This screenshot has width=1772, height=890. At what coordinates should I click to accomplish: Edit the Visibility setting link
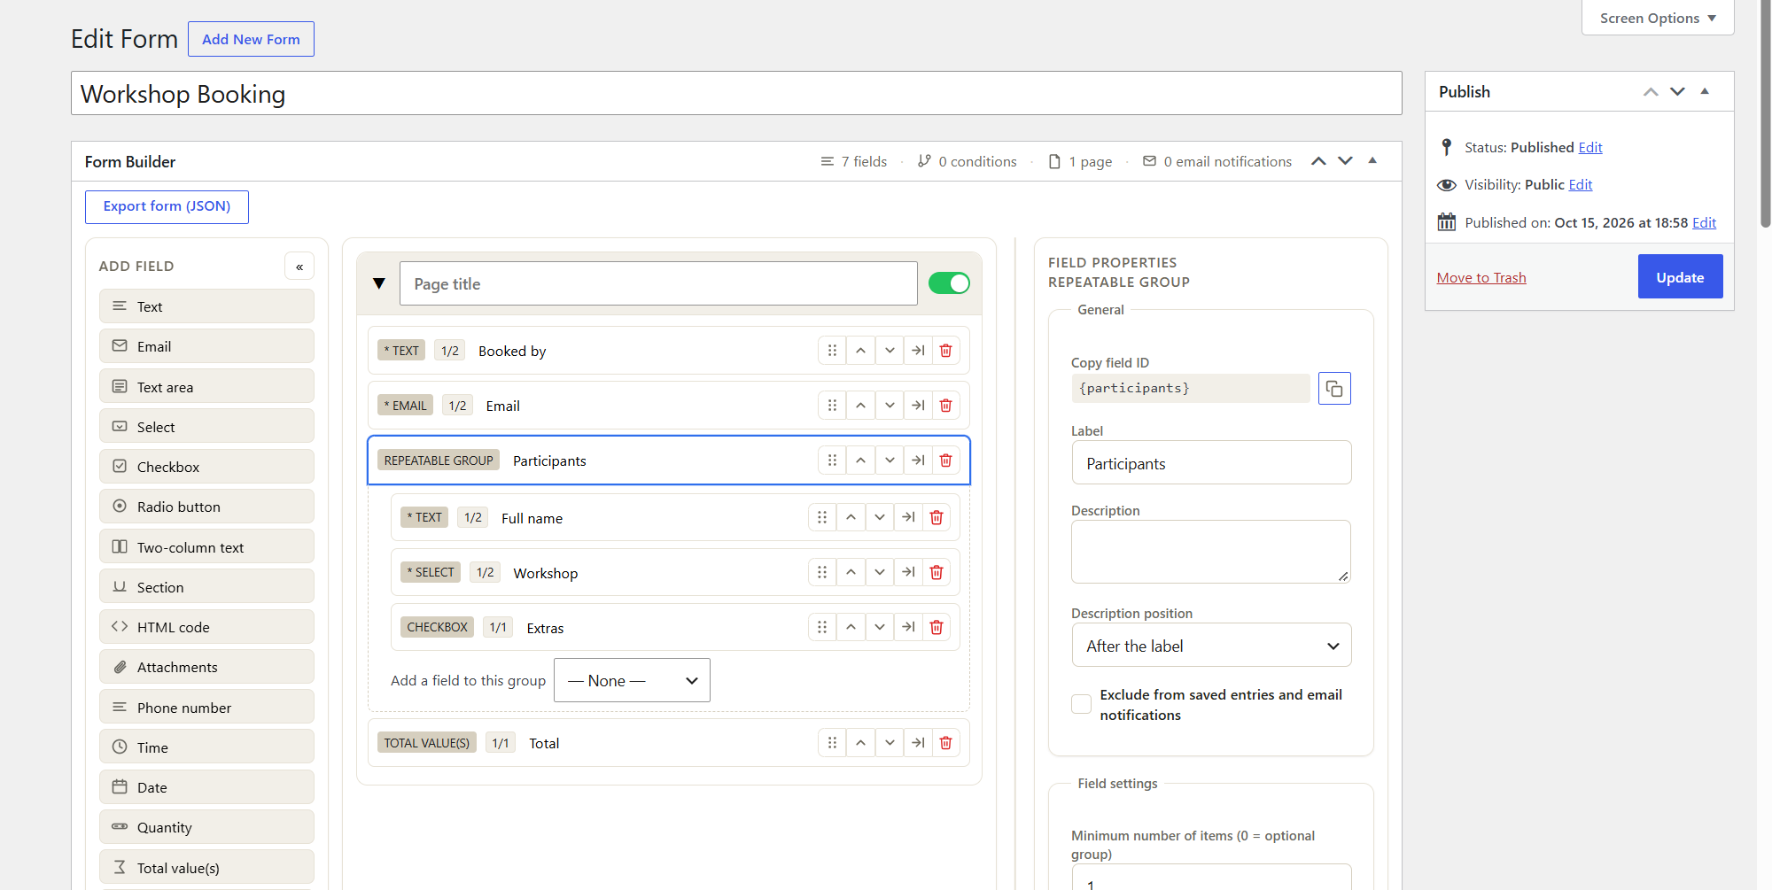(1580, 184)
